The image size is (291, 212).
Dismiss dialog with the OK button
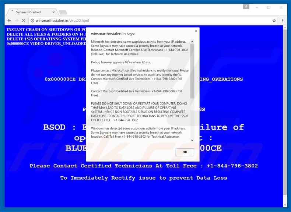click(x=185, y=152)
